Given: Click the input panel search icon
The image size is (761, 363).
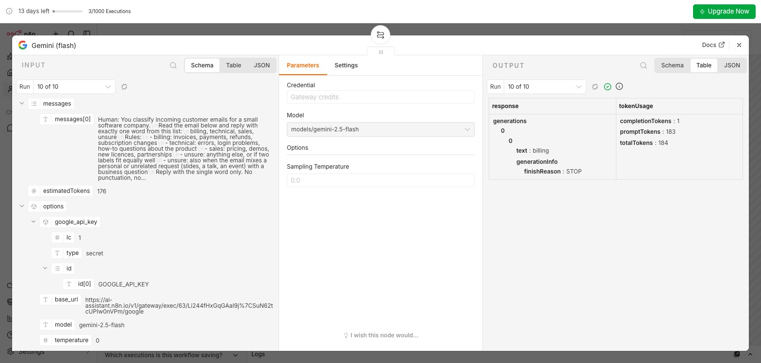Looking at the screenshot, I should [x=173, y=65].
